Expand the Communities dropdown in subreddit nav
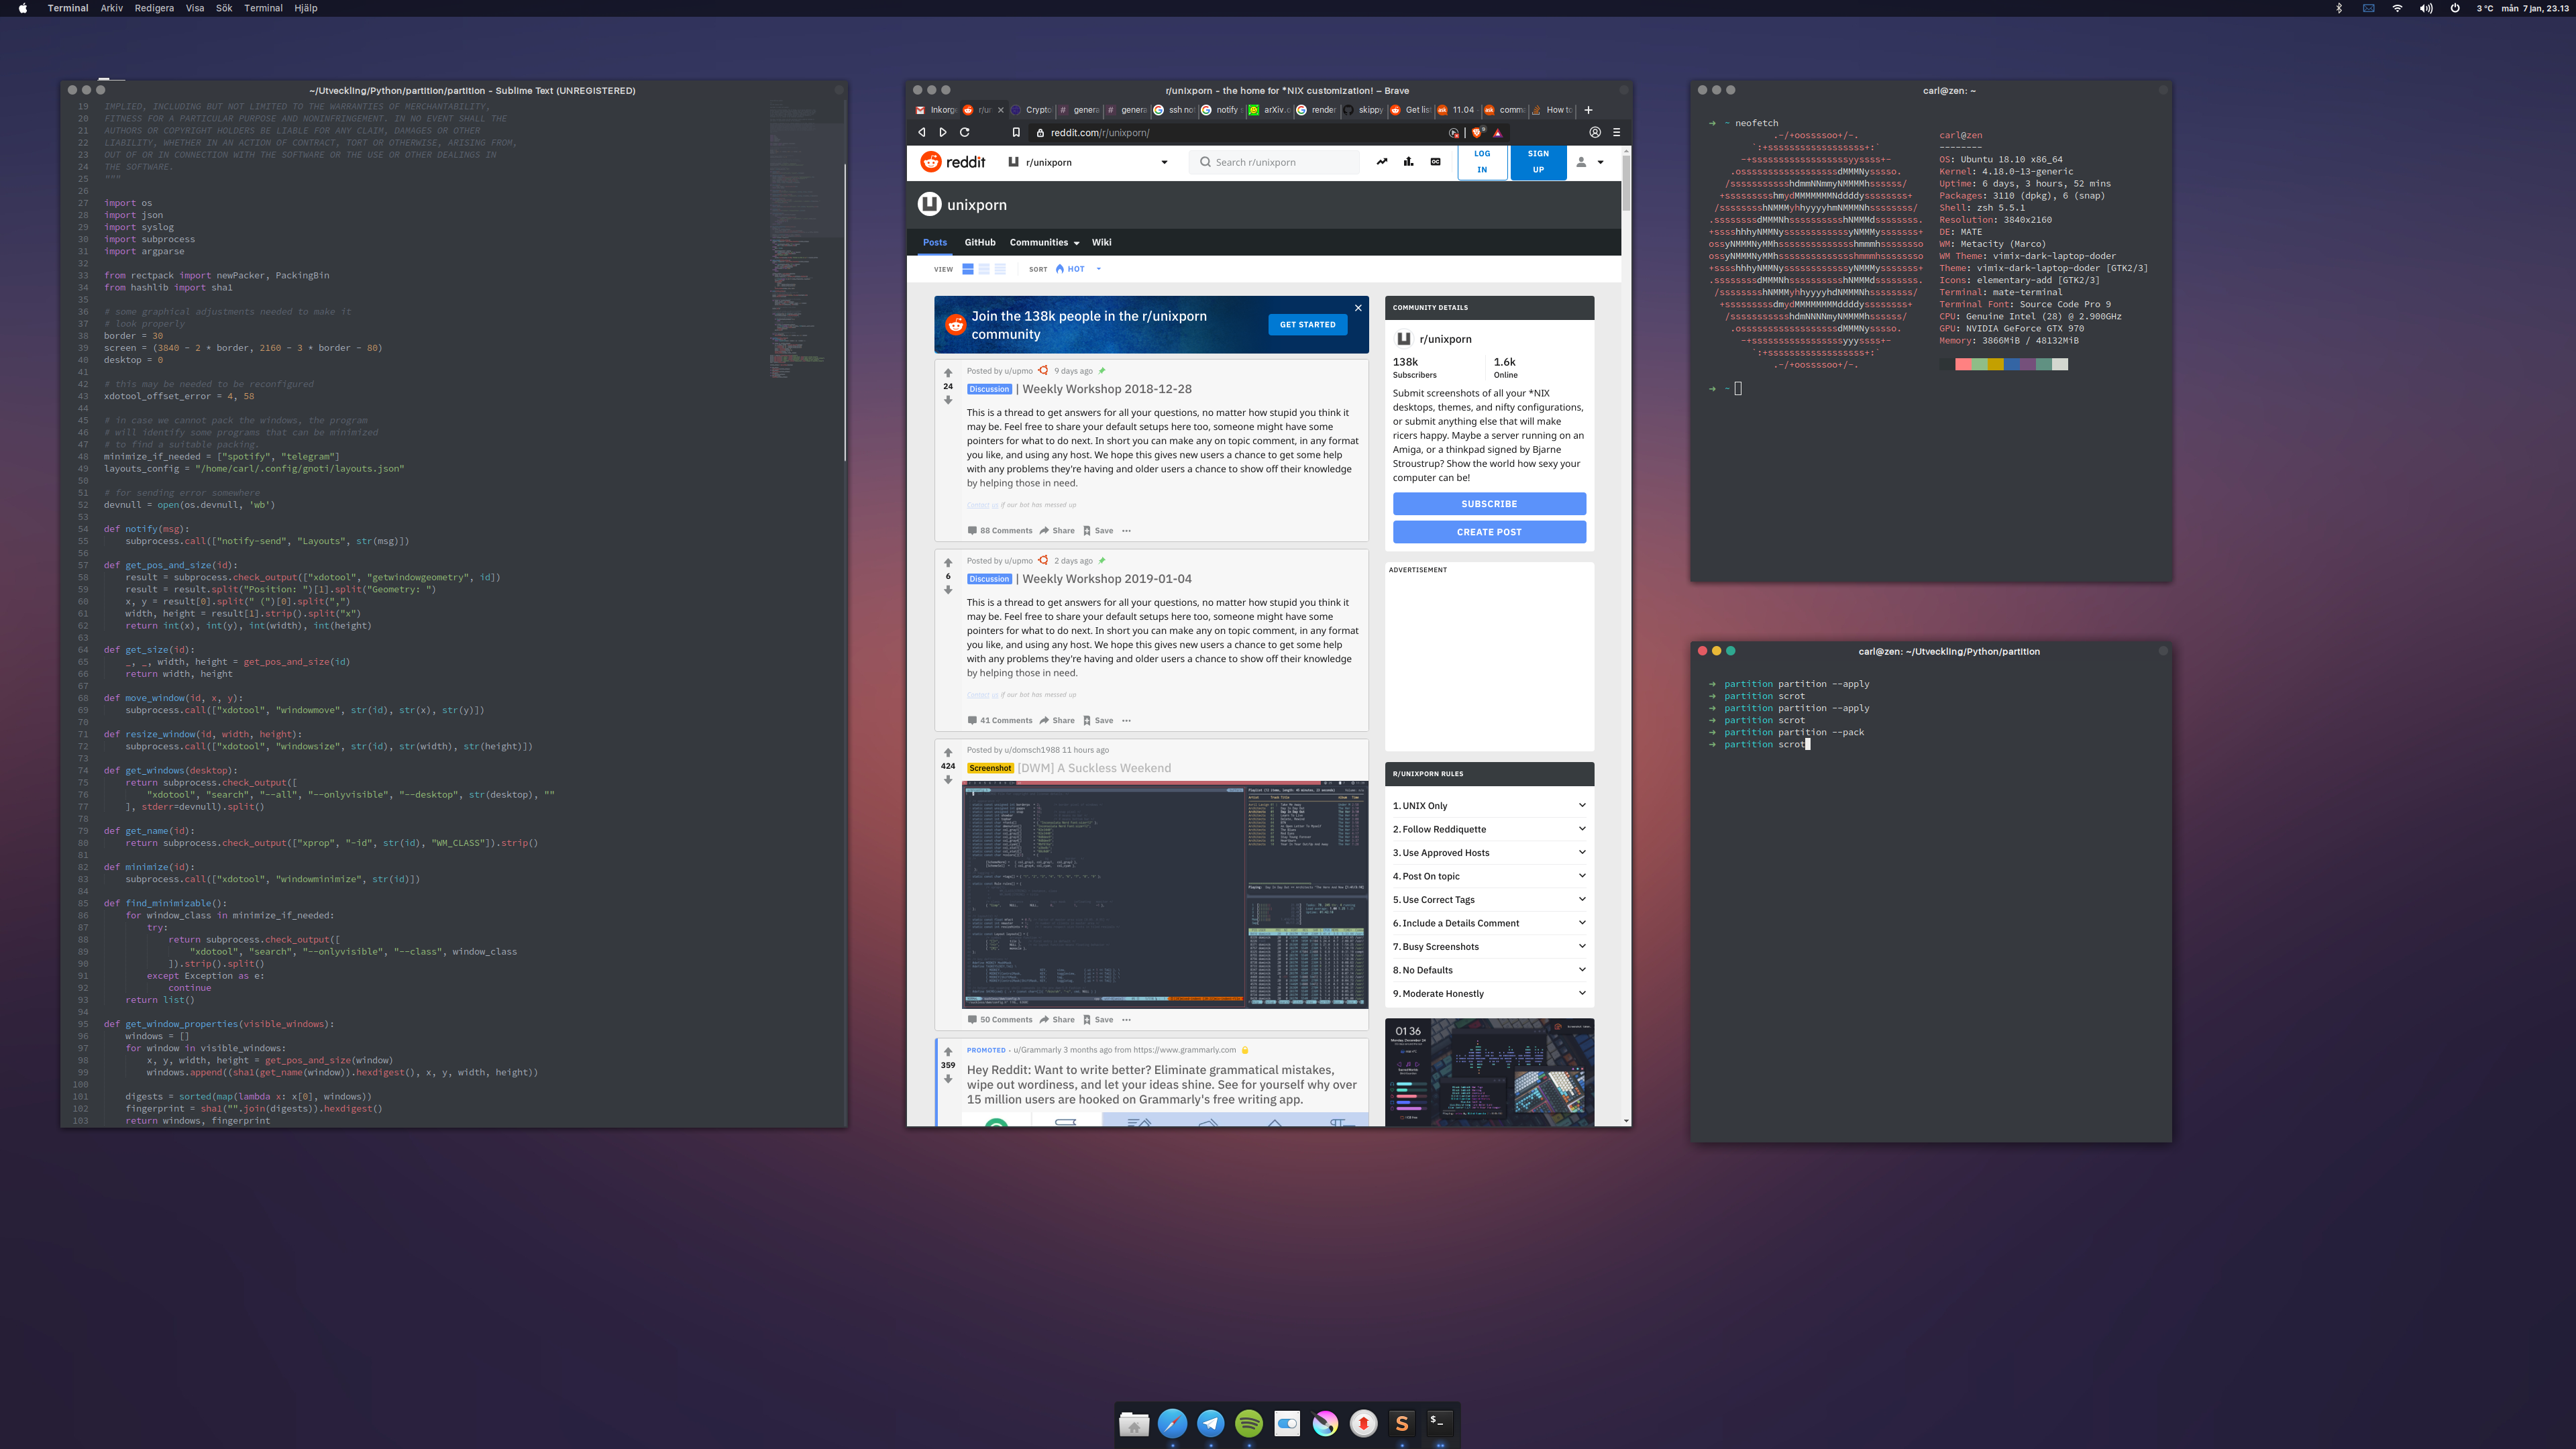Viewport: 2576px width, 1449px height. click(x=1044, y=242)
